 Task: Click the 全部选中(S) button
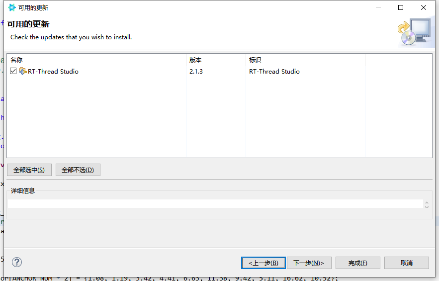pos(29,170)
